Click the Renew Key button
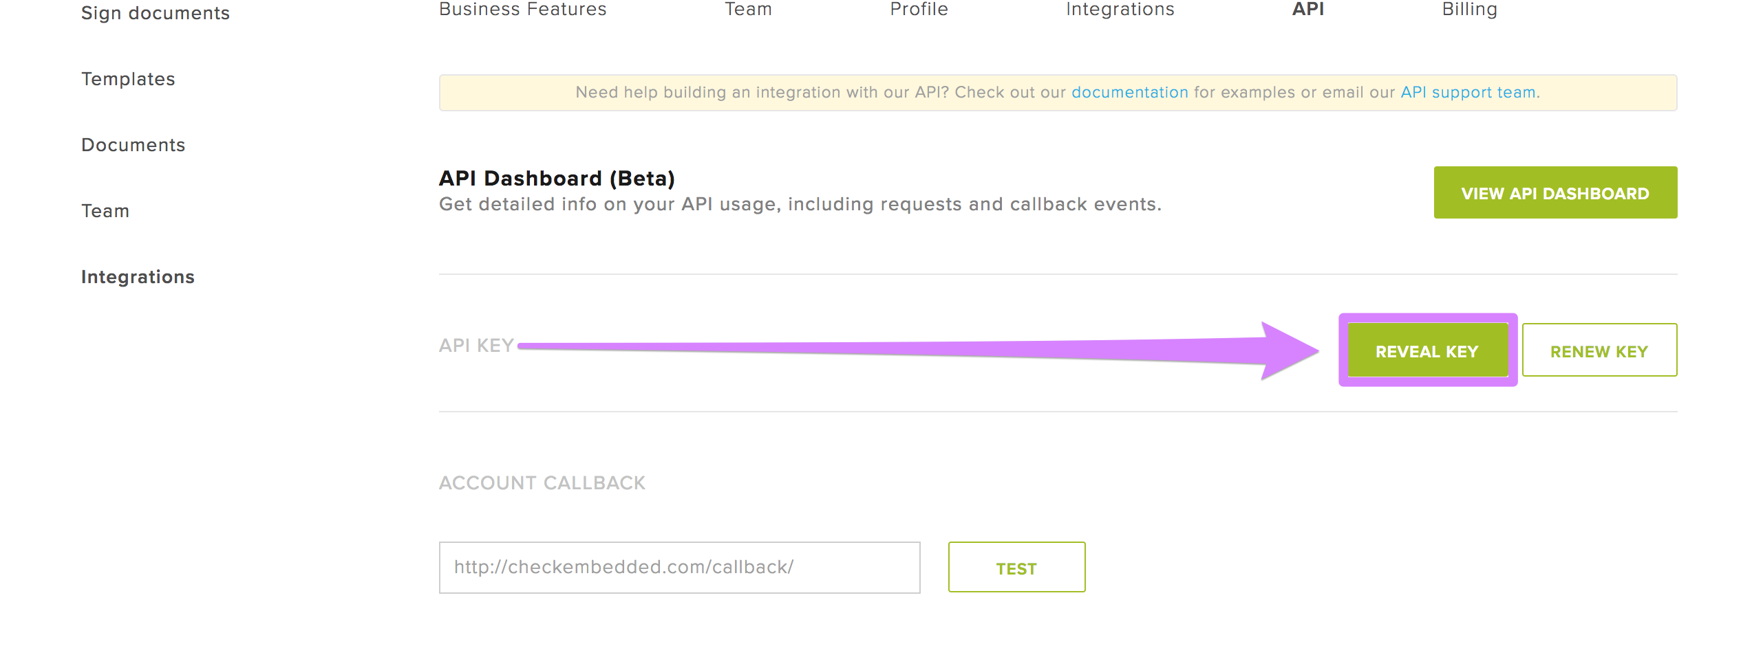The image size is (1752, 646). (x=1599, y=350)
